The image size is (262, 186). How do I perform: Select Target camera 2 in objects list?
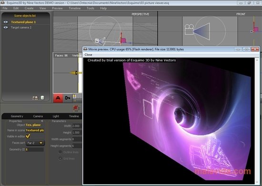click(x=21, y=28)
